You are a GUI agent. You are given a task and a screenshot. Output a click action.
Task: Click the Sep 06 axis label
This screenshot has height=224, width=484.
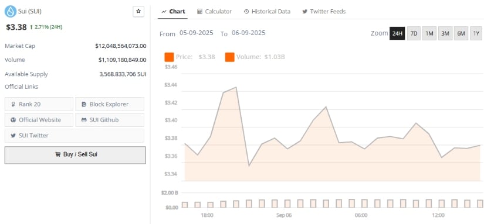point(284,215)
